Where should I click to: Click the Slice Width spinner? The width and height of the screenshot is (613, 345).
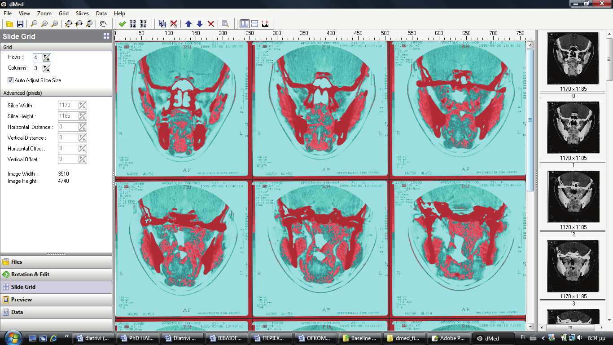[82, 106]
